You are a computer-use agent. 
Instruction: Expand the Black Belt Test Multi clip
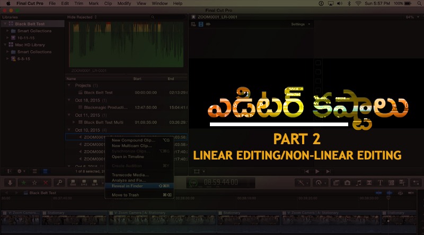coord(73,121)
